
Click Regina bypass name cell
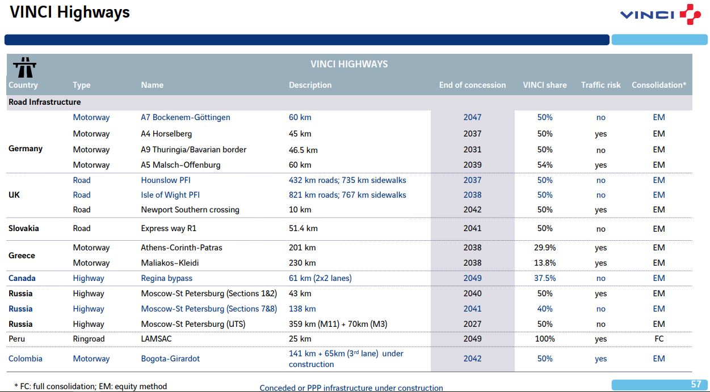166,278
